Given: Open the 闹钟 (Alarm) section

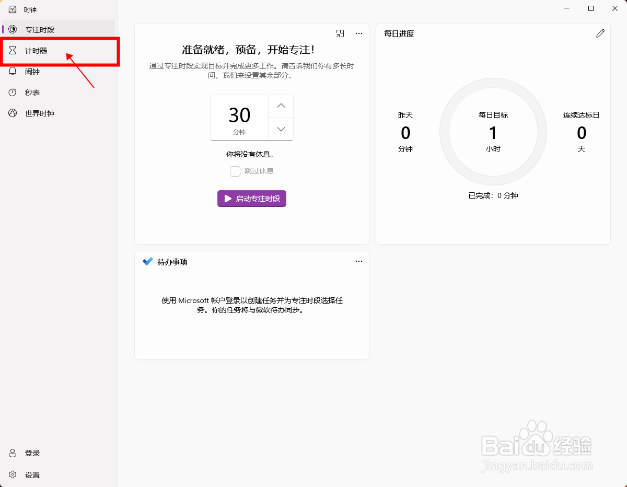Looking at the screenshot, I should (x=31, y=71).
